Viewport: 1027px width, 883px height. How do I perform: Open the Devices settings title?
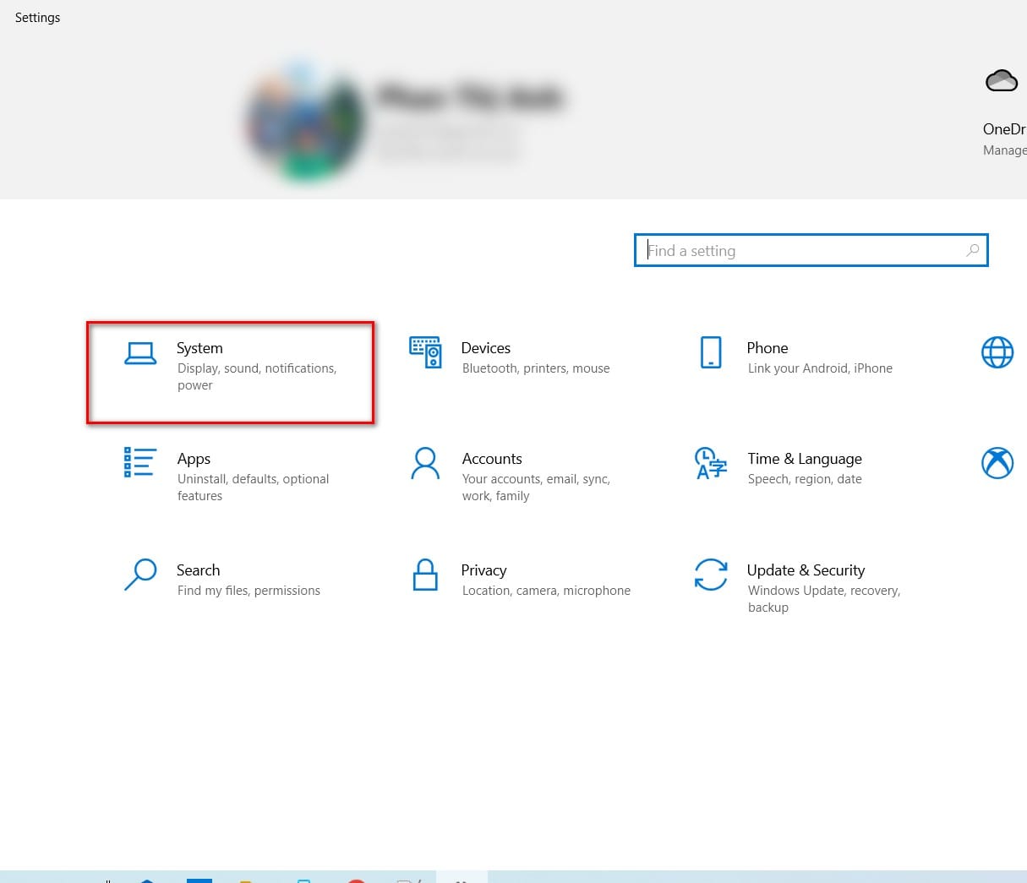pos(486,348)
